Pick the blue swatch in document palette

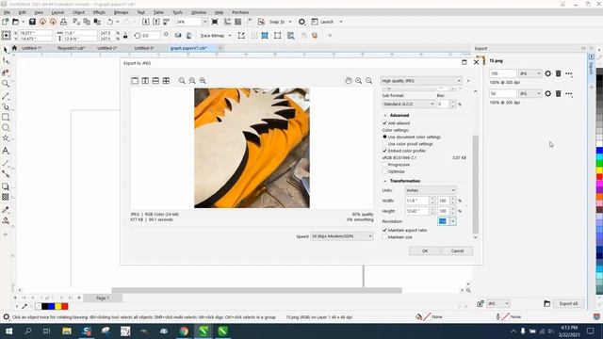click(51, 306)
